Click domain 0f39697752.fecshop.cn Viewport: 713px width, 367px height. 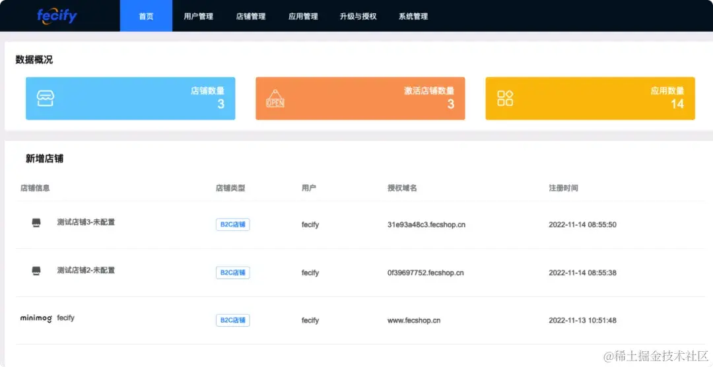click(426, 273)
